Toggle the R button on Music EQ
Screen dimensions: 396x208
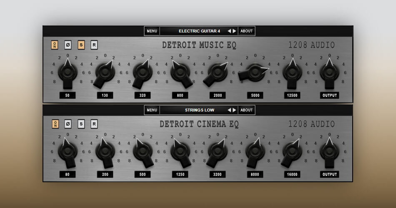click(94, 45)
